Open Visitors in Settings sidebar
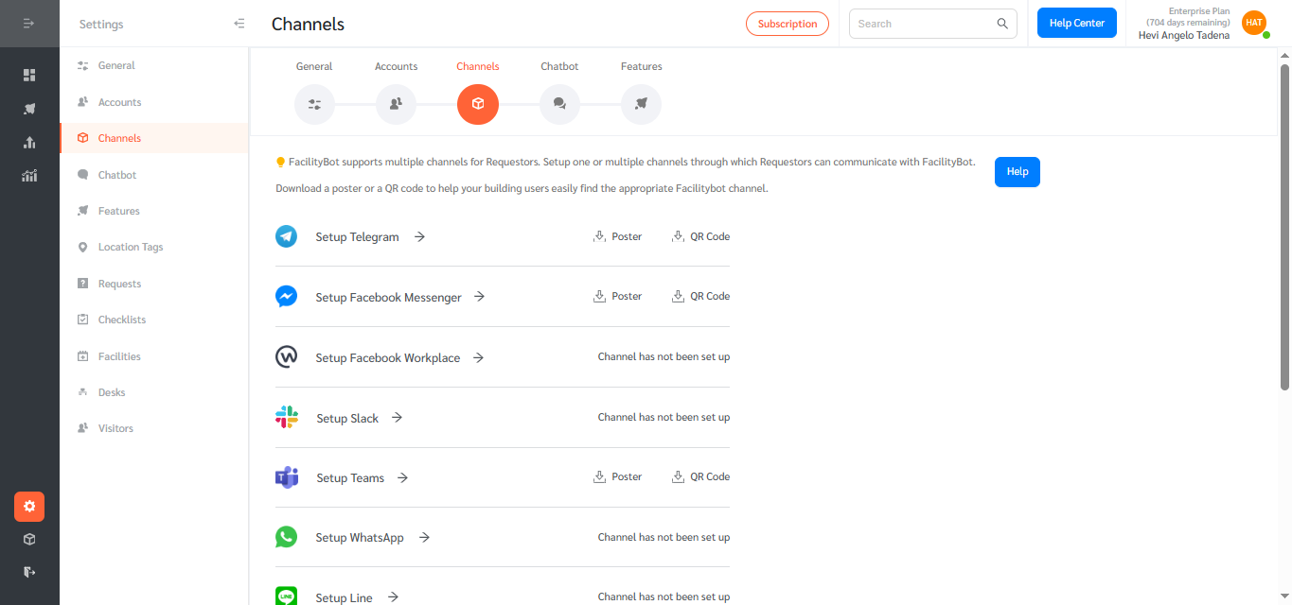The width and height of the screenshot is (1292, 605). (x=153, y=428)
